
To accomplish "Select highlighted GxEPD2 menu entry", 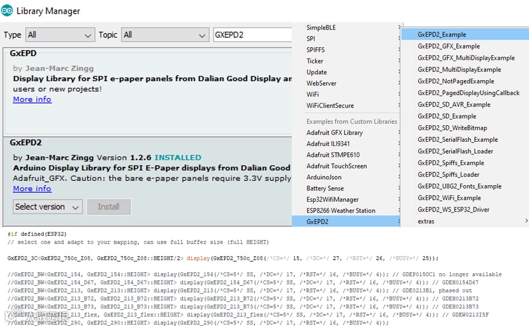I will click(346, 221).
